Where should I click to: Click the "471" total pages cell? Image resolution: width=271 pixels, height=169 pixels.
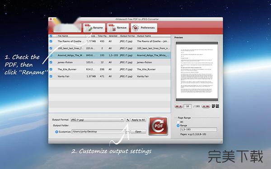coord(102,76)
